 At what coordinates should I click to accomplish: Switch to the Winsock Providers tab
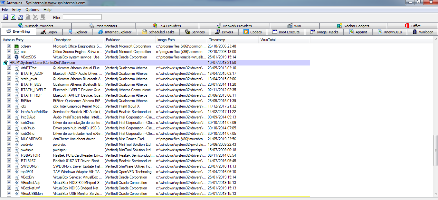pyautogui.click(x=36, y=26)
